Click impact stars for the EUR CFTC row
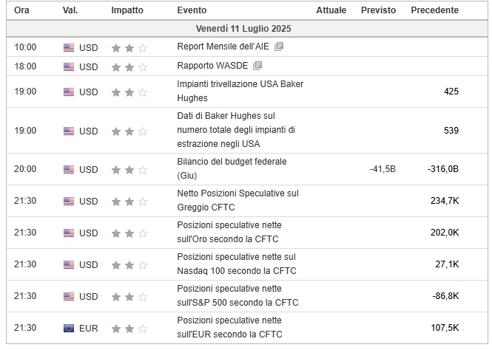 (129, 328)
